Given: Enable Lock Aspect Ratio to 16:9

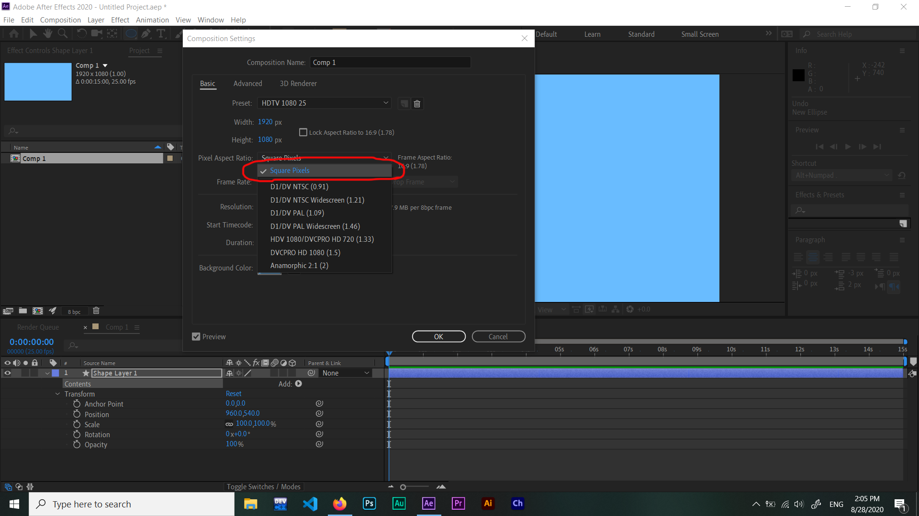Looking at the screenshot, I should coord(303,132).
